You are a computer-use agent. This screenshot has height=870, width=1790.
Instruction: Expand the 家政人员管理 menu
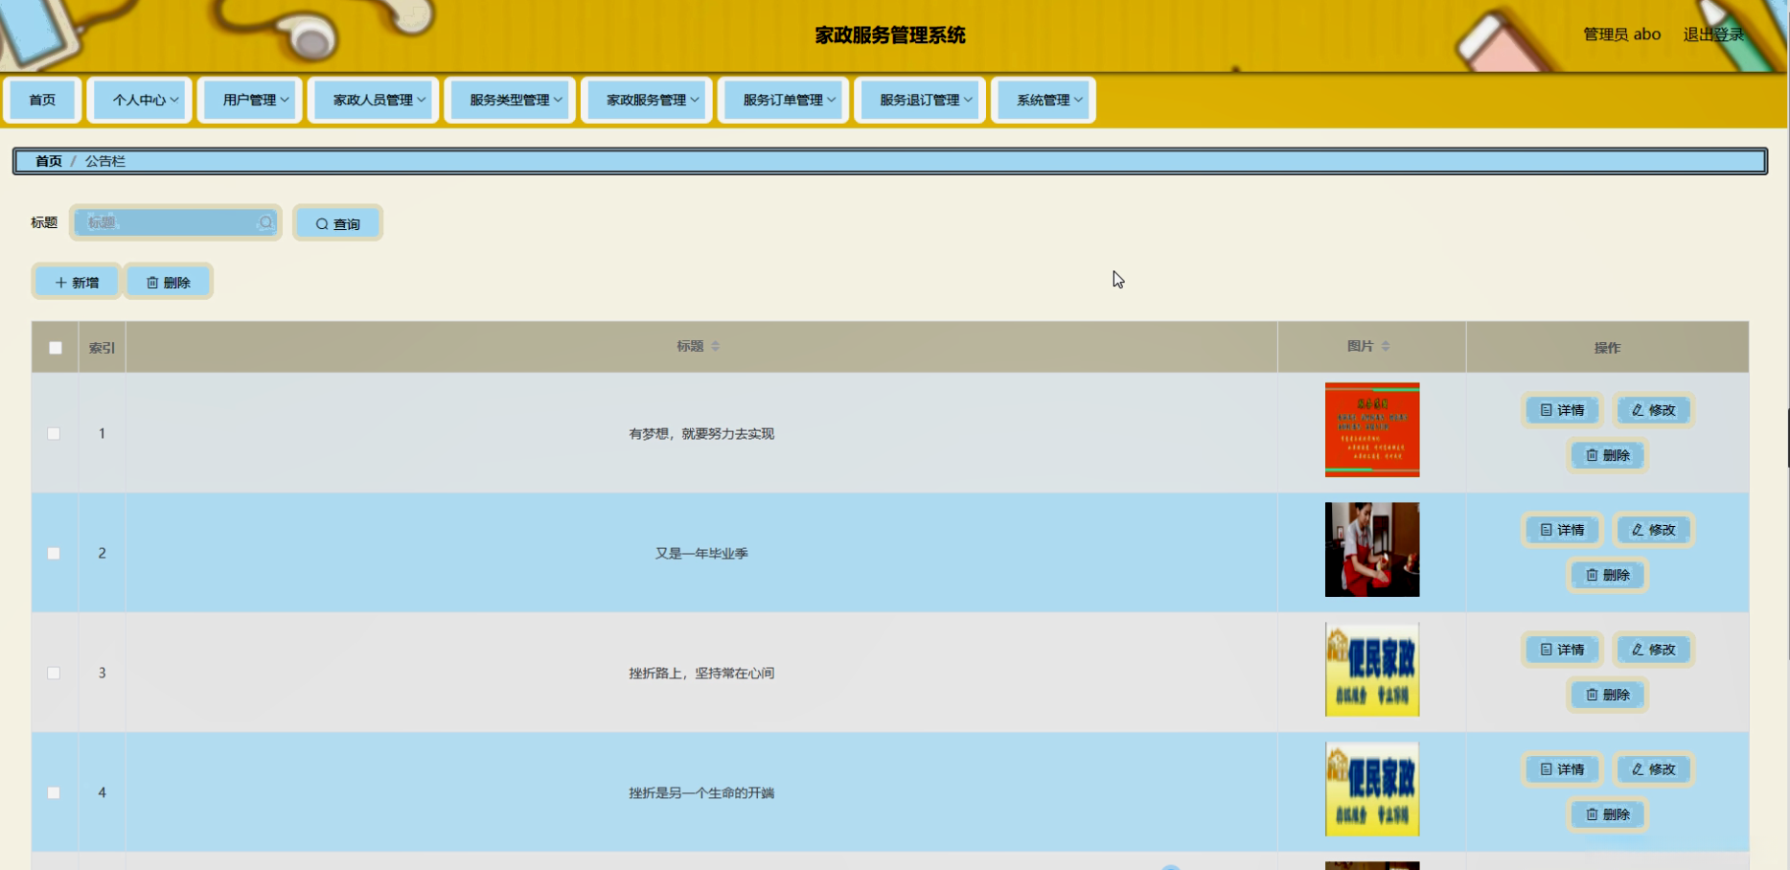[x=374, y=100]
